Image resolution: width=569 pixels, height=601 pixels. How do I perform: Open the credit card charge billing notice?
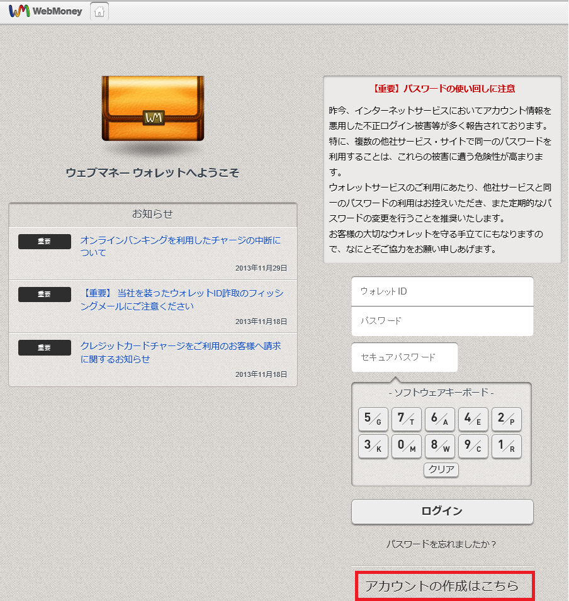tap(181, 352)
